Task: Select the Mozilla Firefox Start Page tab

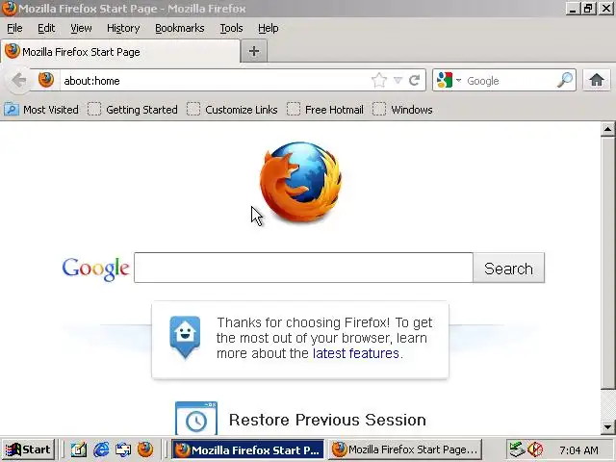Action: pos(119,52)
